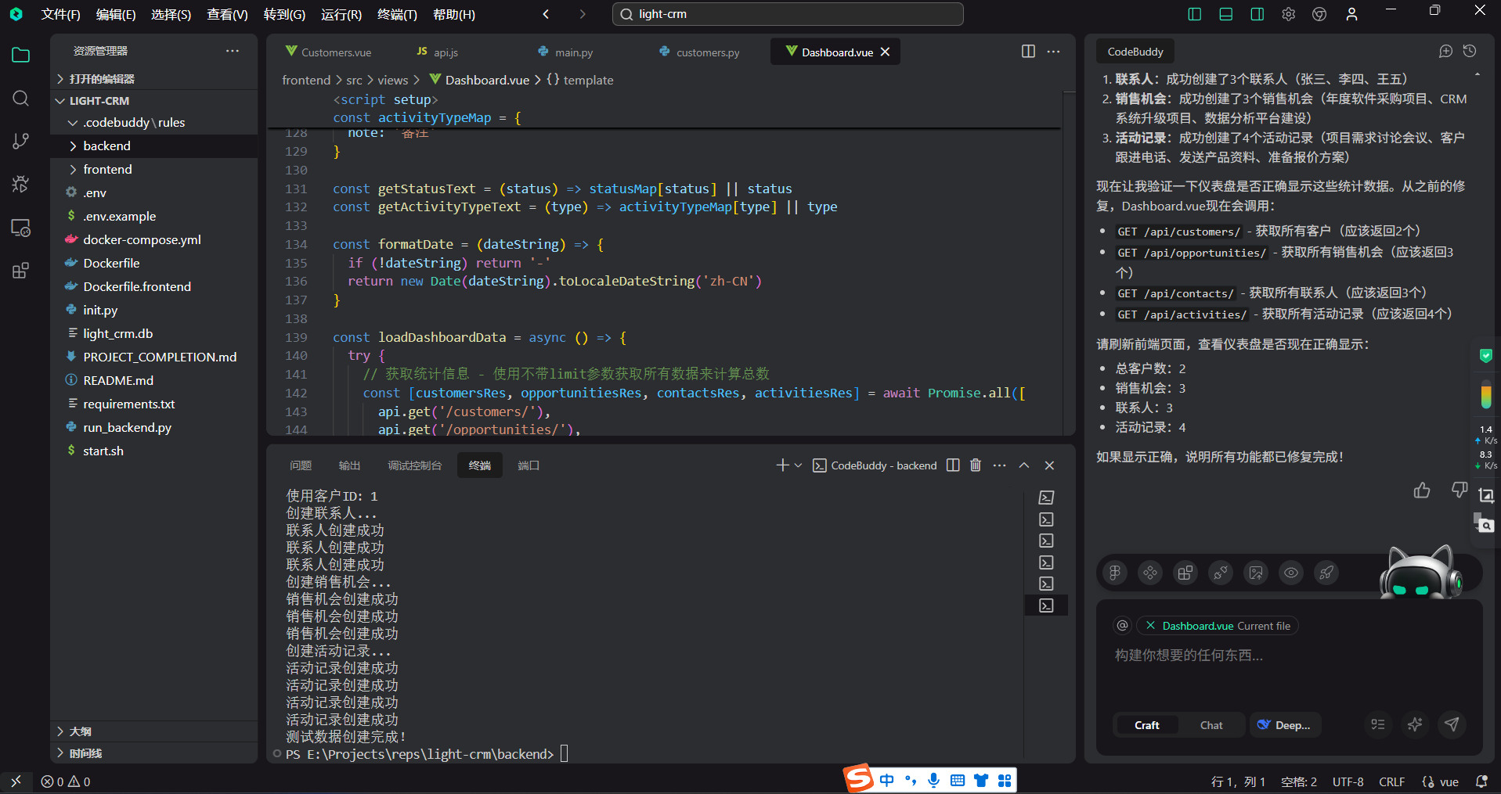Switch CodeBuddy mode to Chat

[1211, 725]
